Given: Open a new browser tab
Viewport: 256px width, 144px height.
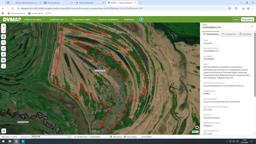Looking at the screenshot, I should 140,3.
